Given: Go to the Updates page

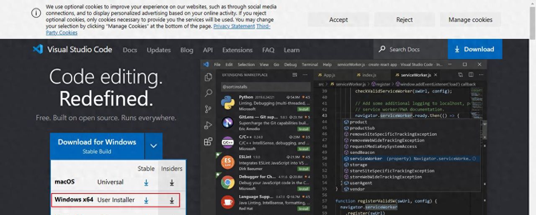Looking at the screenshot, I should click(x=159, y=50).
